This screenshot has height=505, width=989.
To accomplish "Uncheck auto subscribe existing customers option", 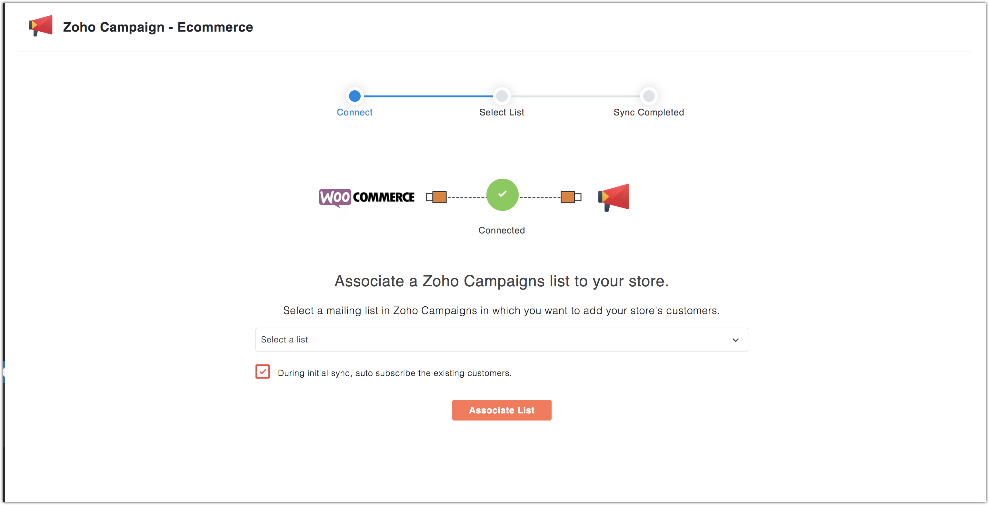I will coord(263,371).
